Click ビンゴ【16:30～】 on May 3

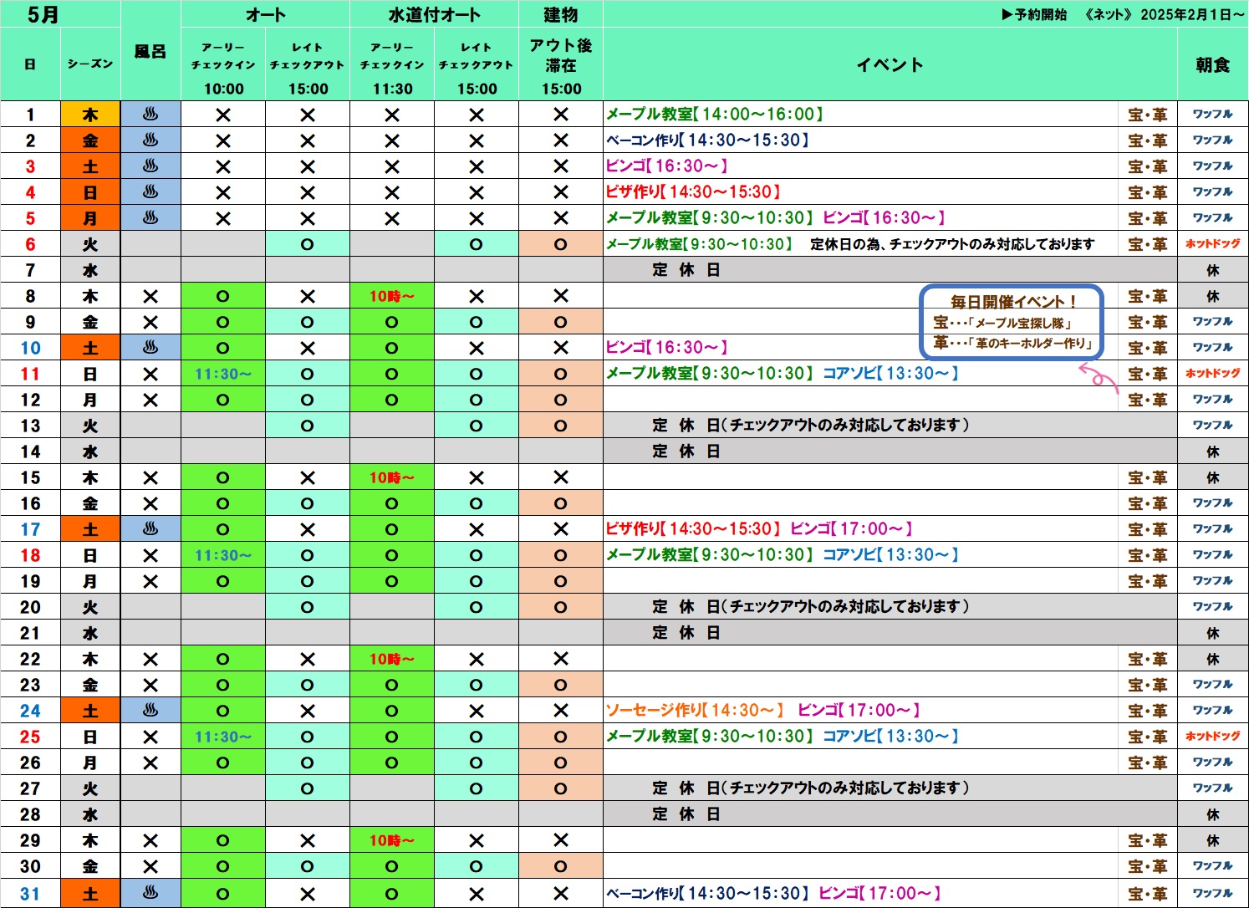click(667, 166)
